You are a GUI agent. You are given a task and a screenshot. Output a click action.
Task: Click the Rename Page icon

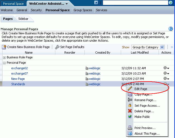[130, 100]
